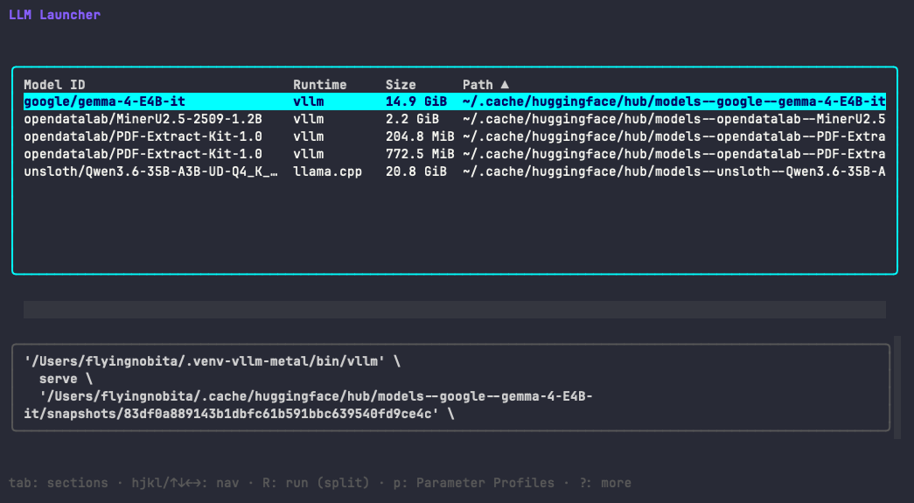Click the '?: more' footer hint

tap(605, 483)
